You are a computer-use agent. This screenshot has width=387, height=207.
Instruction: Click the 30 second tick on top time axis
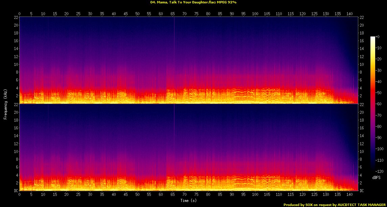point(90,14)
